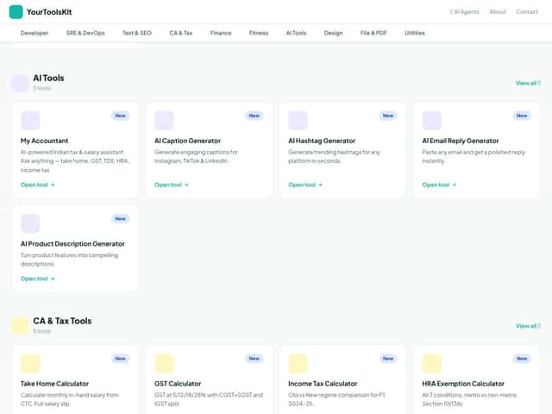Viewport: 552px width, 414px height.
Task: Click 'Paste any email' description text
Action: 474,157
